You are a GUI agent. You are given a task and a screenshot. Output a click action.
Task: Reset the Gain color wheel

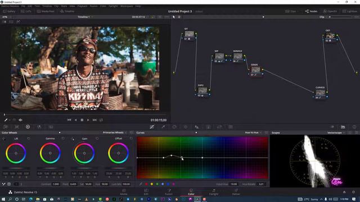pyautogui.click(x=97, y=139)
